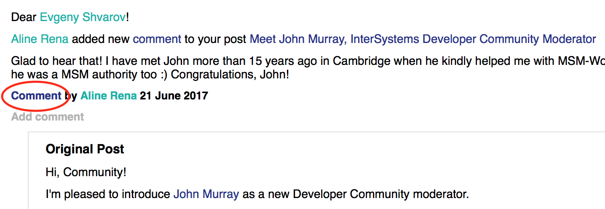Click the gray 'Add comment' link
The image size is (605, 209).
coord(48,117)
